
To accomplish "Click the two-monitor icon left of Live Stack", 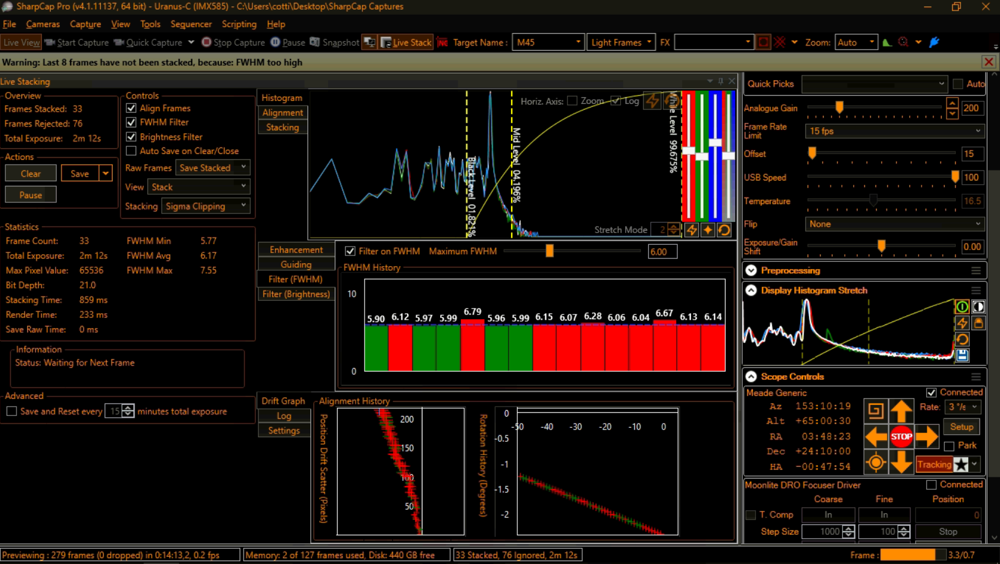I will 369,42.
